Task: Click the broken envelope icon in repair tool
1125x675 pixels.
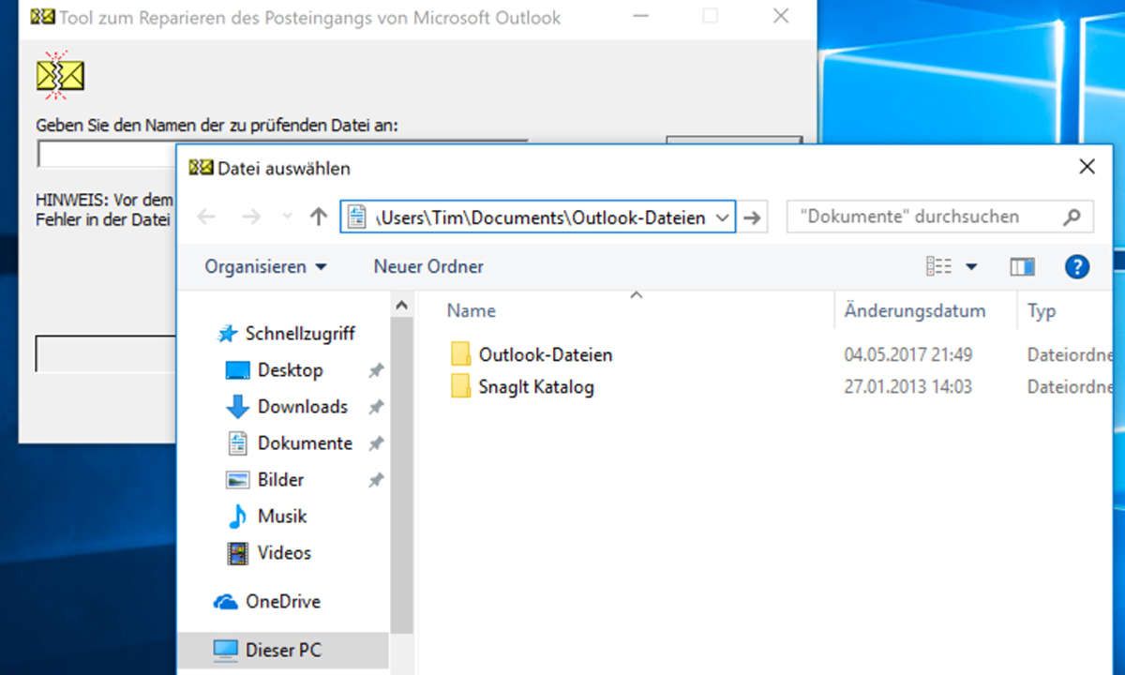Action: tap(60, 75)
